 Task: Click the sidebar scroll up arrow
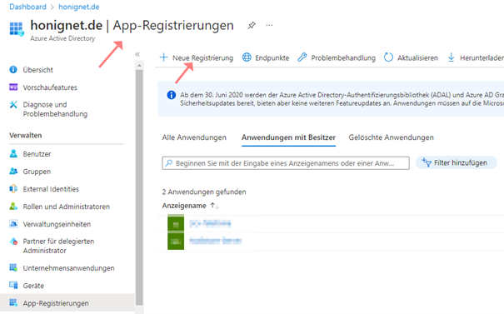coord(139,66)
